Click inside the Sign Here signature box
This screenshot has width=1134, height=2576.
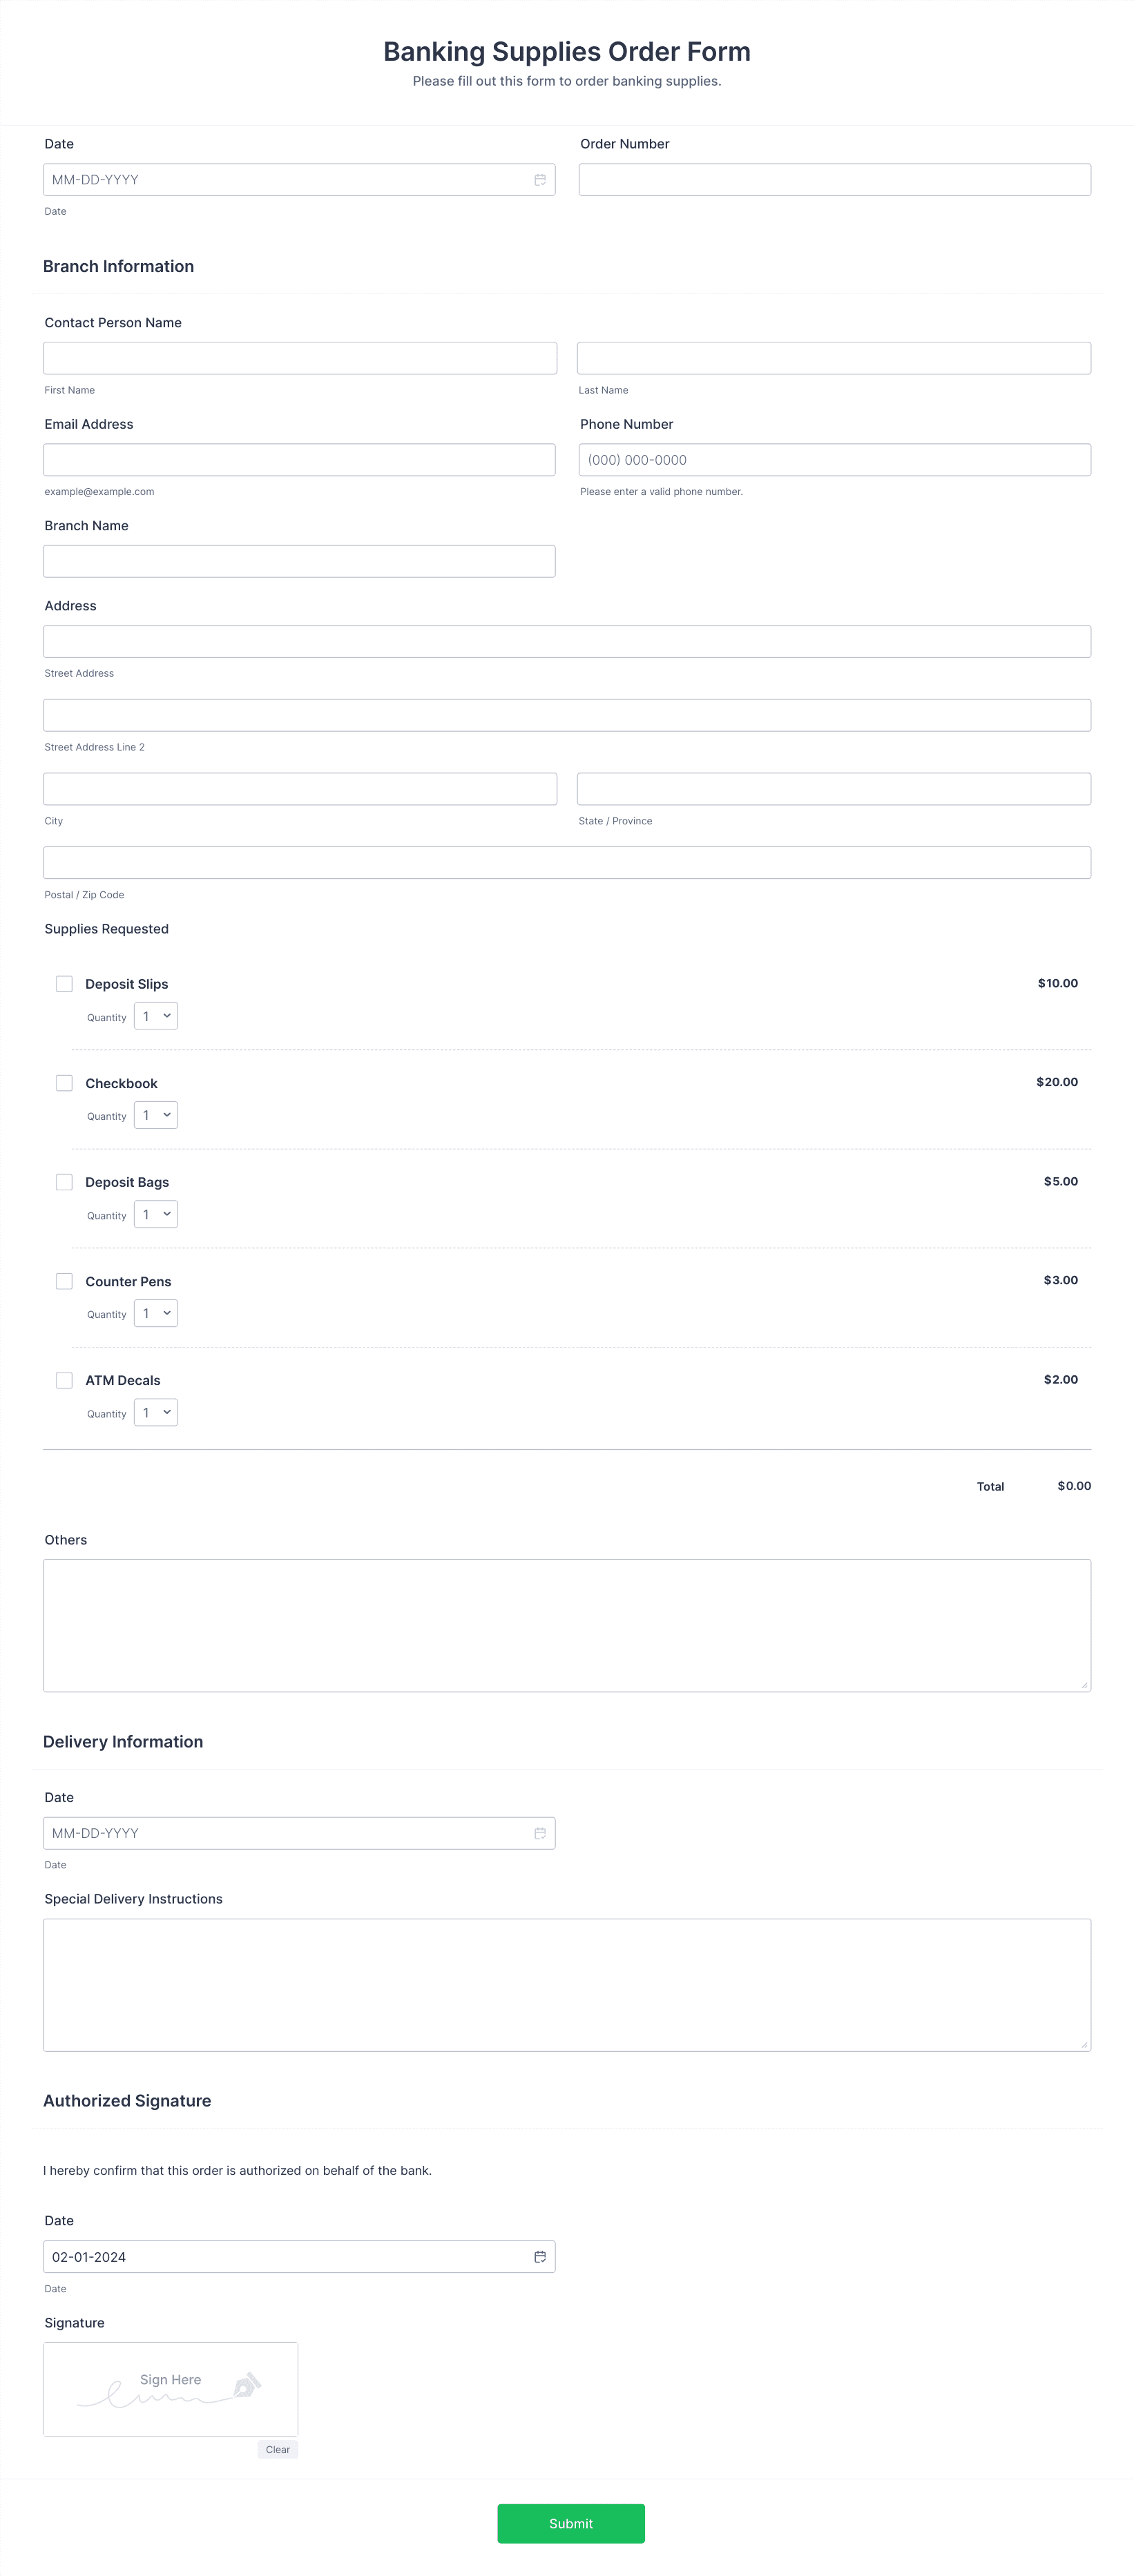pos(170,2389)
